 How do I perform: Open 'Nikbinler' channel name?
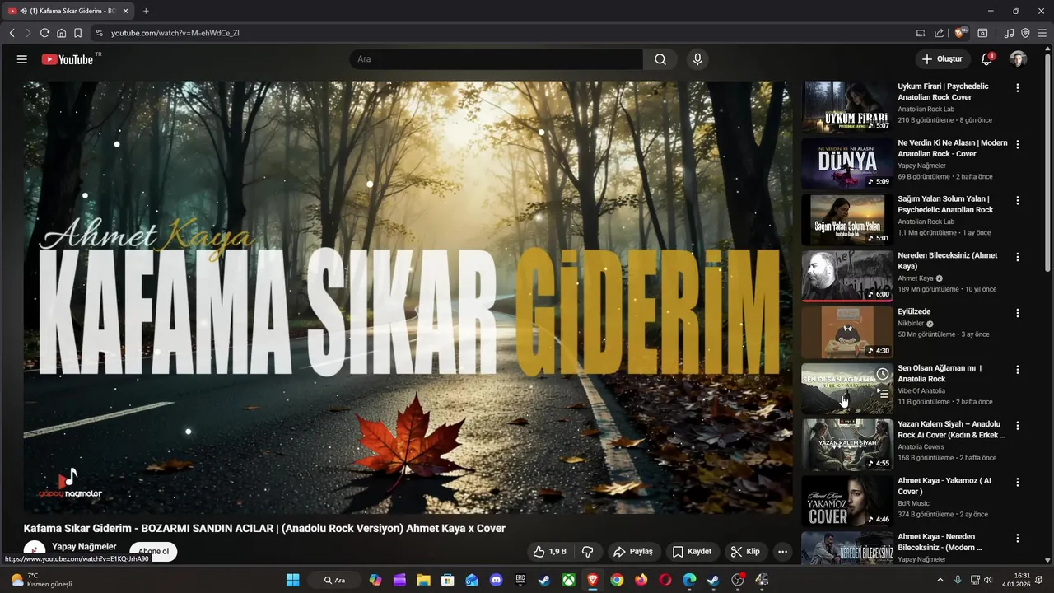[912, 324]
